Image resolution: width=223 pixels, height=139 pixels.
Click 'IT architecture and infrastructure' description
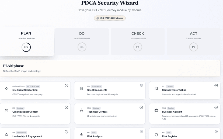click(102, 116)
